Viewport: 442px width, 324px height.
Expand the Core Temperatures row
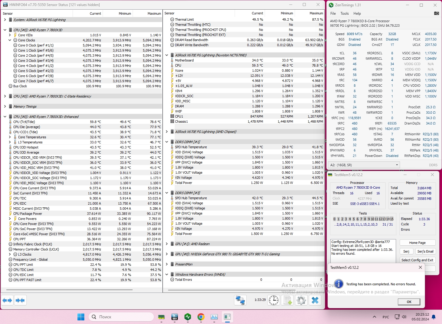pyautogui.click(x=10, y=137)
